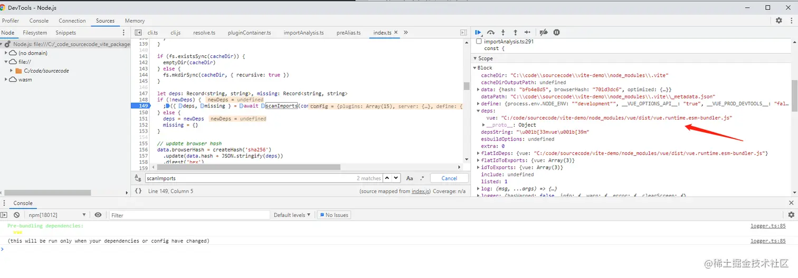Toggle replace field in search bar
798x278 pixels.
[x=138, y=178]
